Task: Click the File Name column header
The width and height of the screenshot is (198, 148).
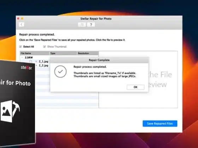Action: pyautogui.click(x=35, y=53)
